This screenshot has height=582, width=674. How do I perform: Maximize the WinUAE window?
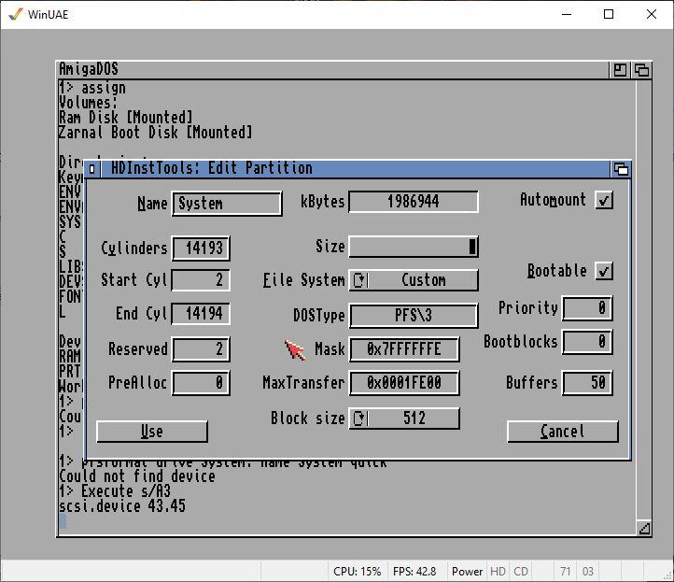point(609,14)
